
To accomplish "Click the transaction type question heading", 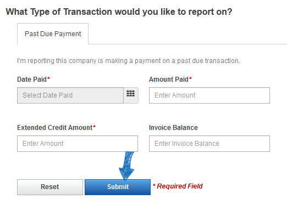I will (x=119, y=12).
